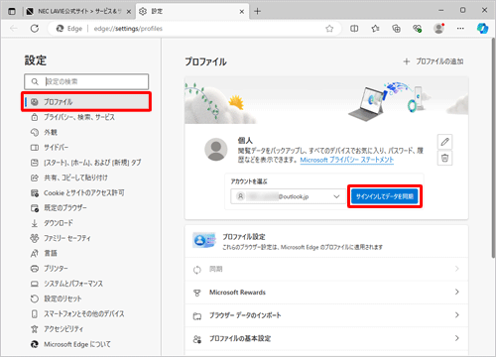Click サインインしてデータを同期 button
This screenshot has height=357, width=496.
(385, 196)
